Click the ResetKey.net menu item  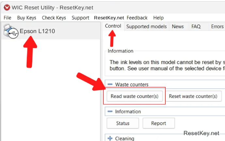109,18
